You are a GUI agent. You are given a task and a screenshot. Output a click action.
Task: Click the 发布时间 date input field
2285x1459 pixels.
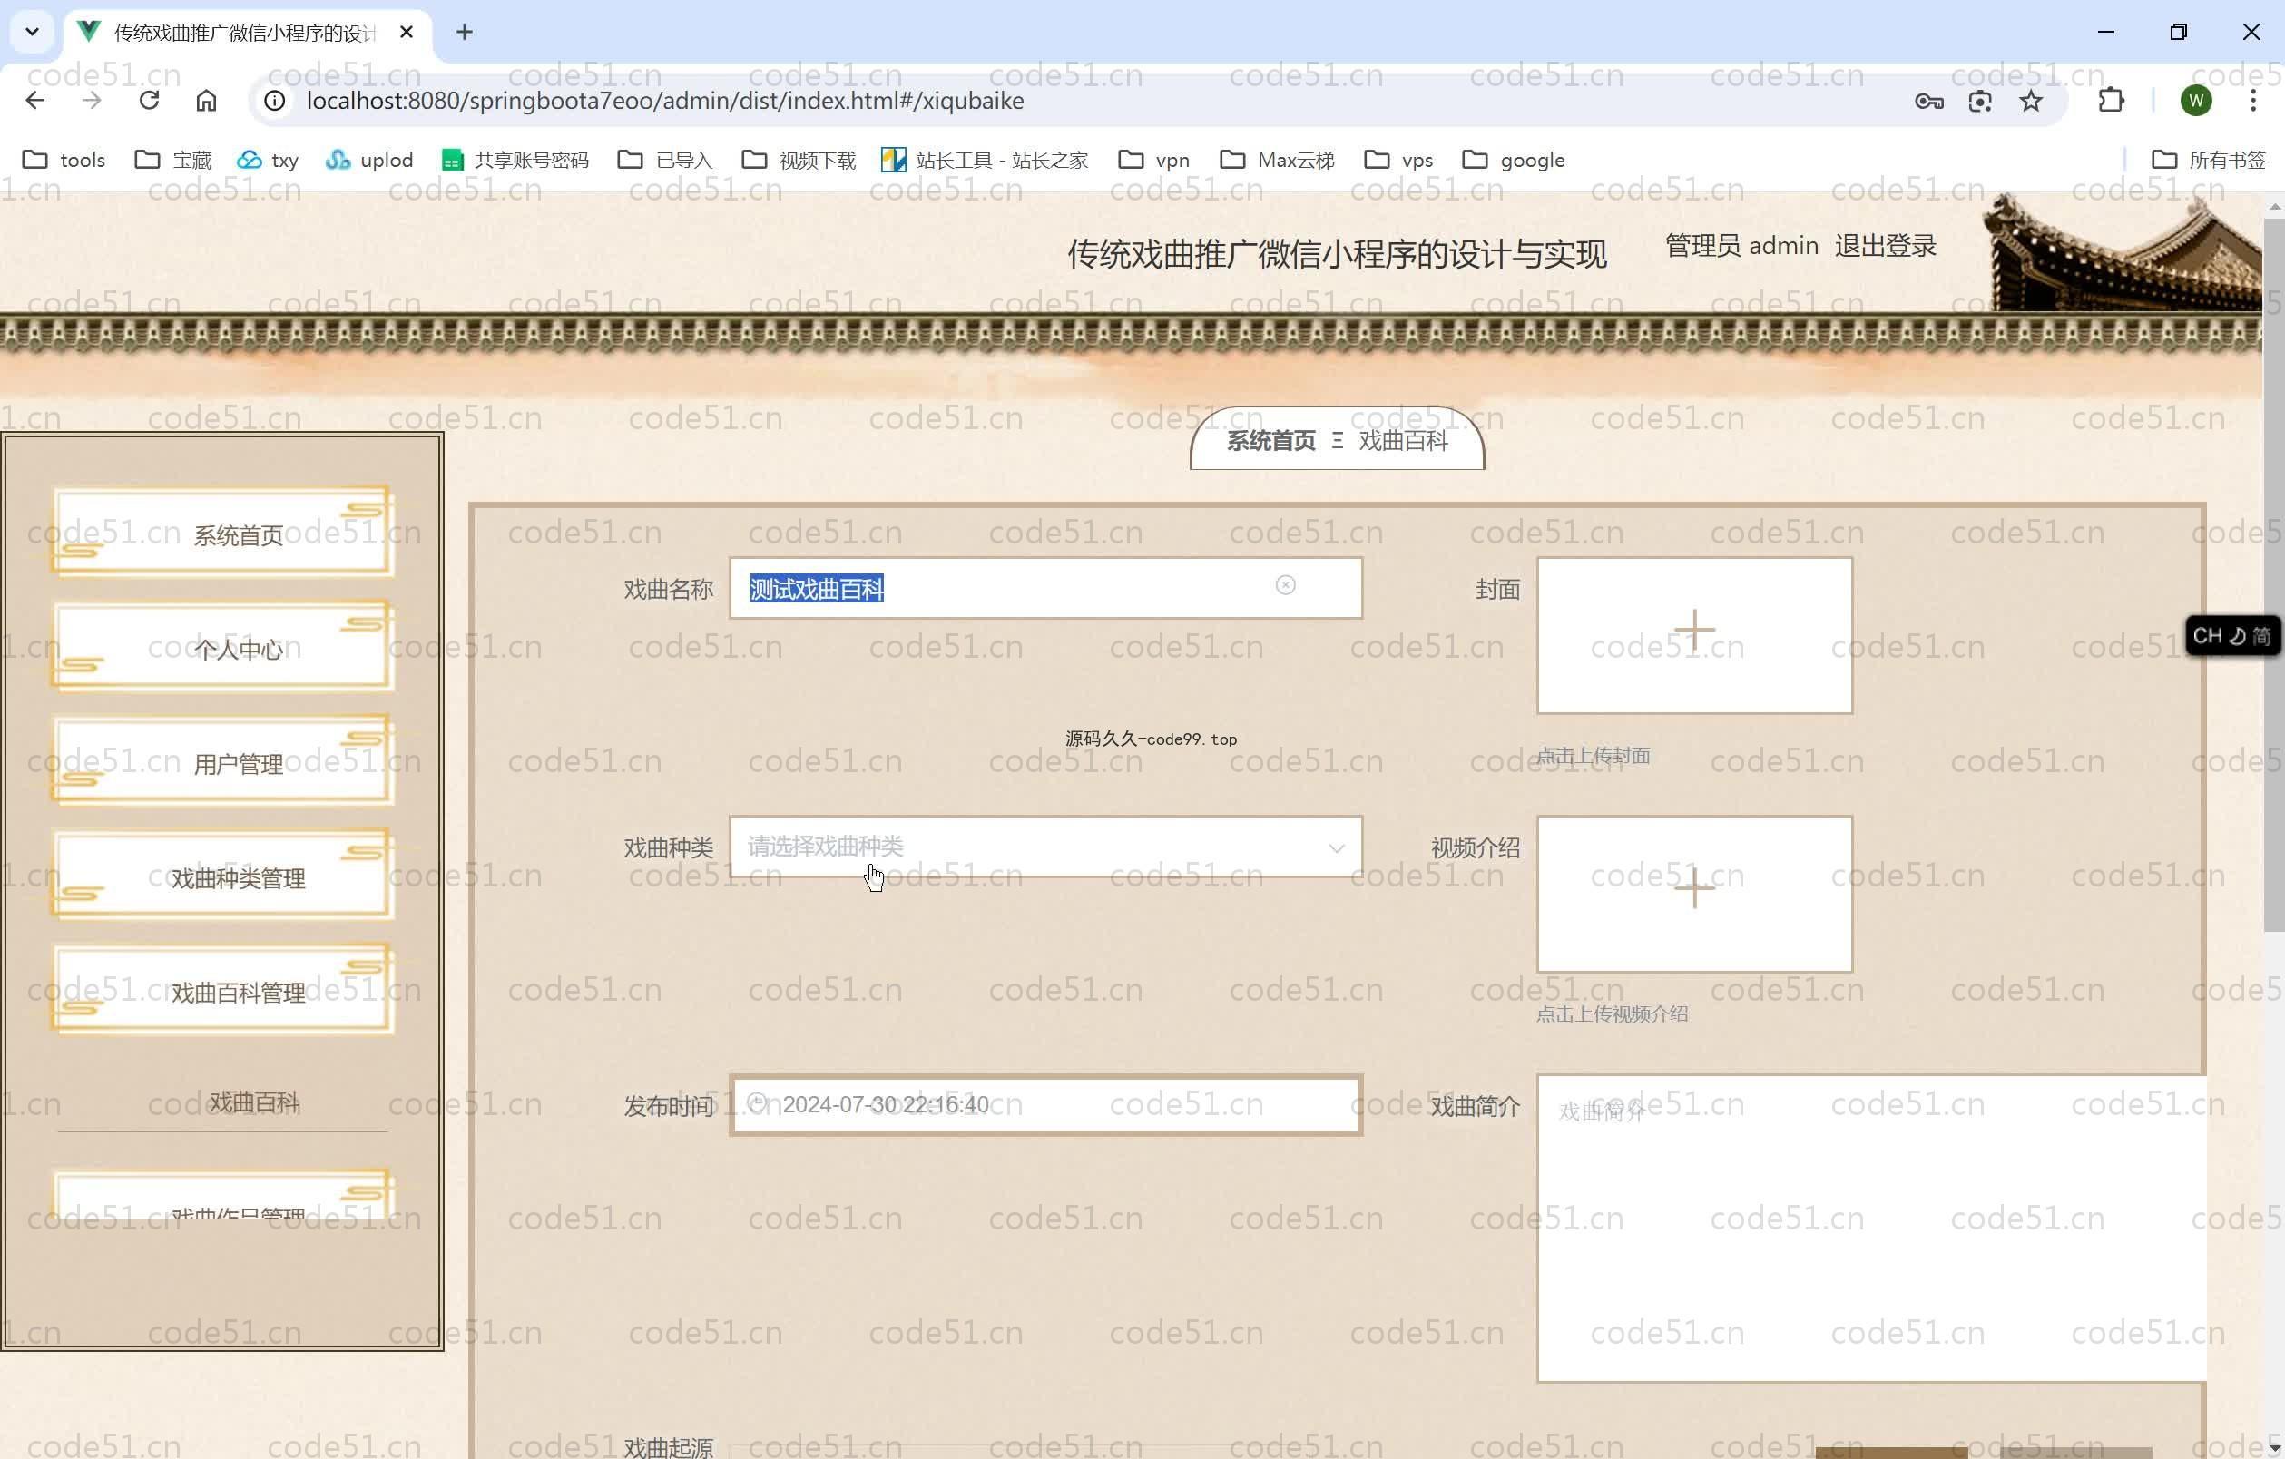tap(1044, 1104)
